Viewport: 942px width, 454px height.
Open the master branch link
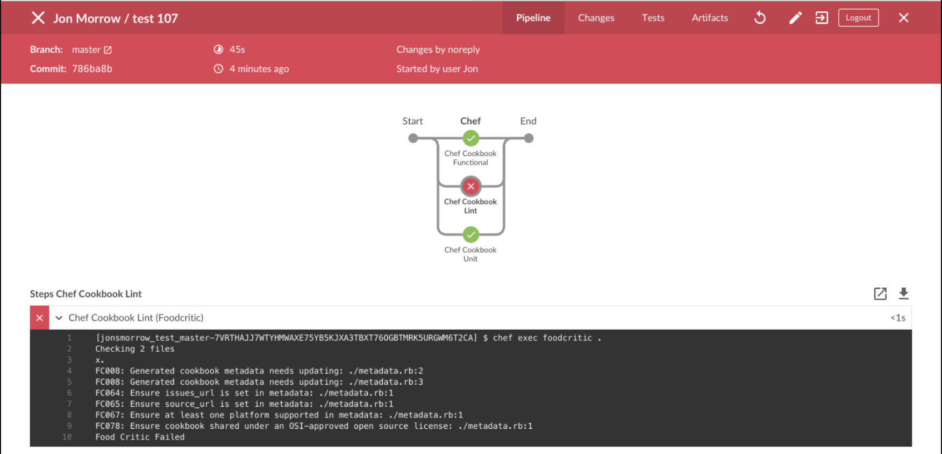coord(86,49)
